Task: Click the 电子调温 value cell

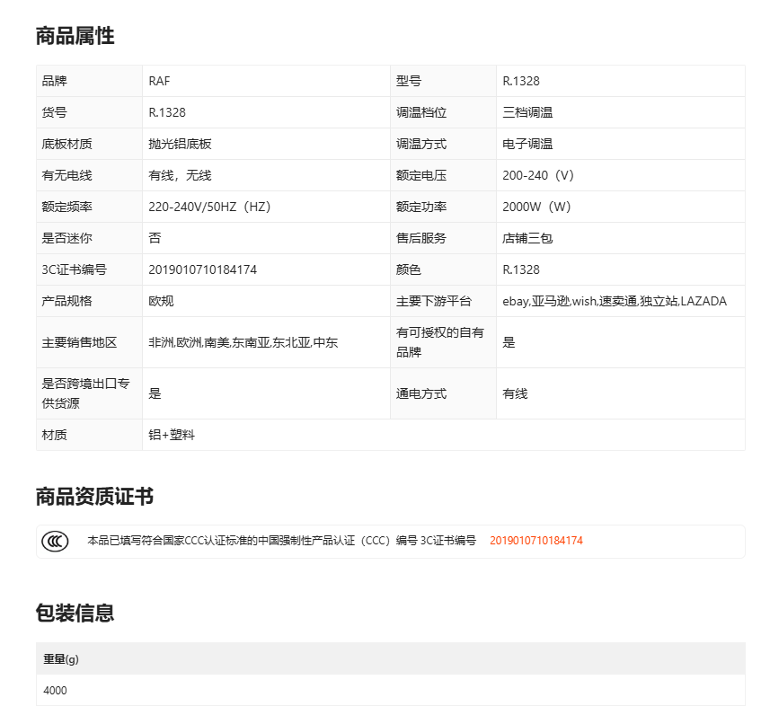Action: click(x=527, y=144)
